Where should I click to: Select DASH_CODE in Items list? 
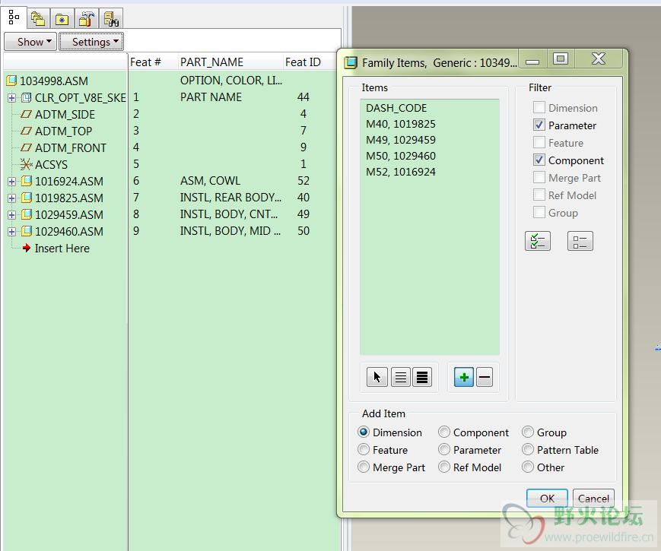(x=396, y=108)
